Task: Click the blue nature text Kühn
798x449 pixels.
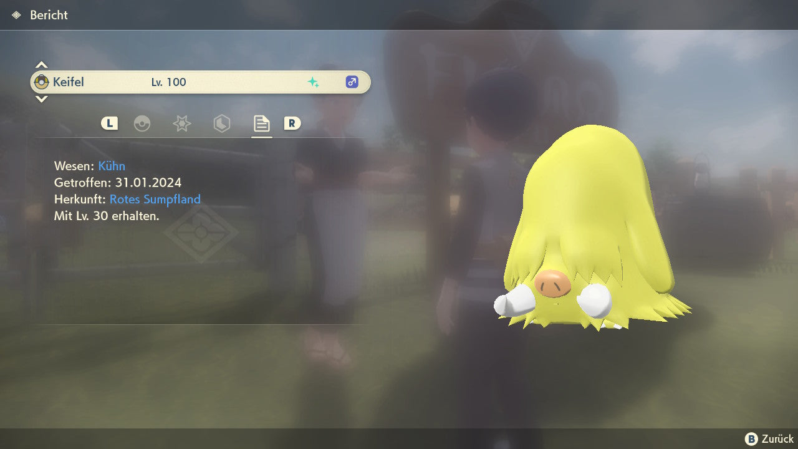Action: click(112, 166)
